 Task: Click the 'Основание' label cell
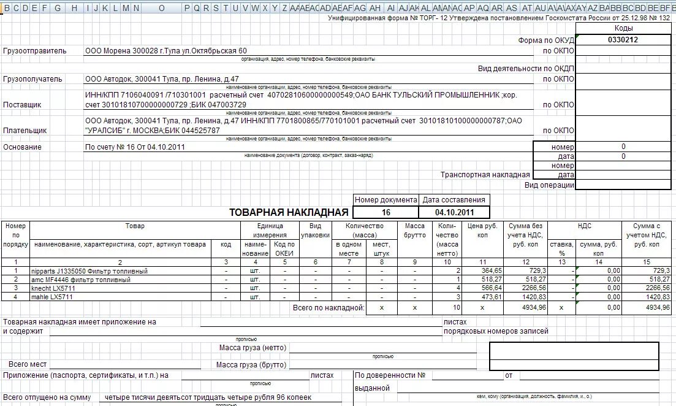point(23,147)
